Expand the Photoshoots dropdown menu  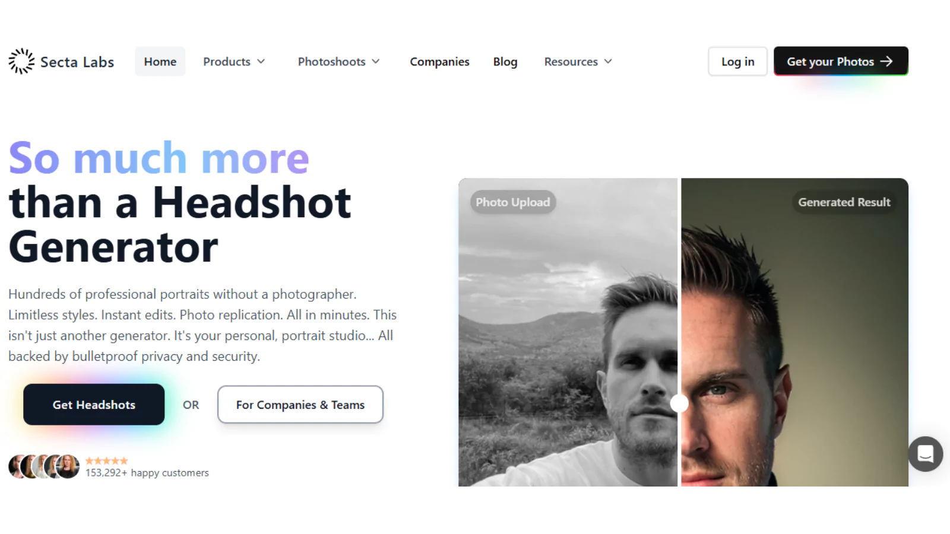pyautogui.click(x=339, y=62)
